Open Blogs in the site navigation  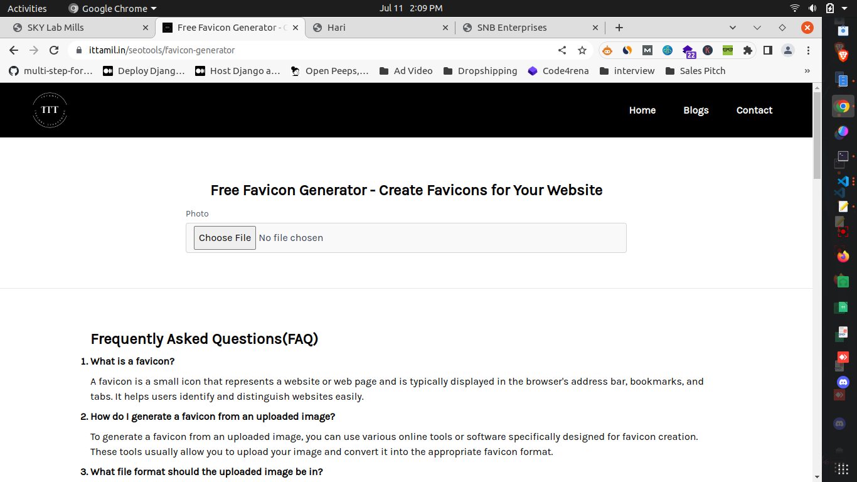[696, 110]
